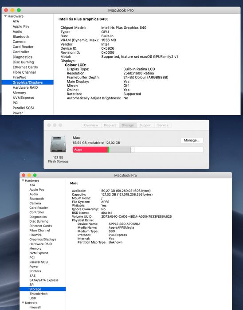Click the device name APPLE SSD AP0128J
The width and height of the screenshot is (243, 310).
(x=124, y=224)
